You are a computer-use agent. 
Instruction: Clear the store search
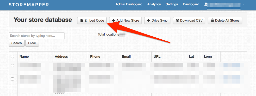coord(32,43)
